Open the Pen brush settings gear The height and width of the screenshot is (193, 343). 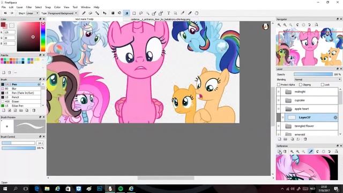click(39, 84)
